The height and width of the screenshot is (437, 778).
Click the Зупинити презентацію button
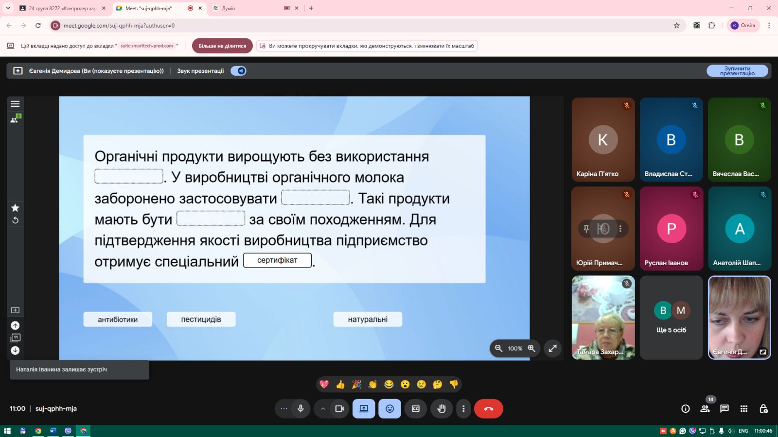pyautogui.click(x=737, y=71)
